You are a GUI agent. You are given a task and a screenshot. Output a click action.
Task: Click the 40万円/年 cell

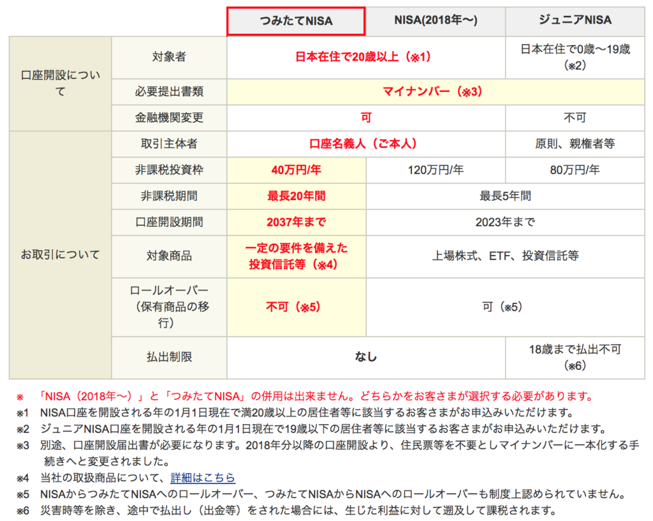point(296,170)
